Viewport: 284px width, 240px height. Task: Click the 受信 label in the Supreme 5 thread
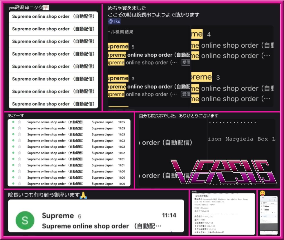186,62
